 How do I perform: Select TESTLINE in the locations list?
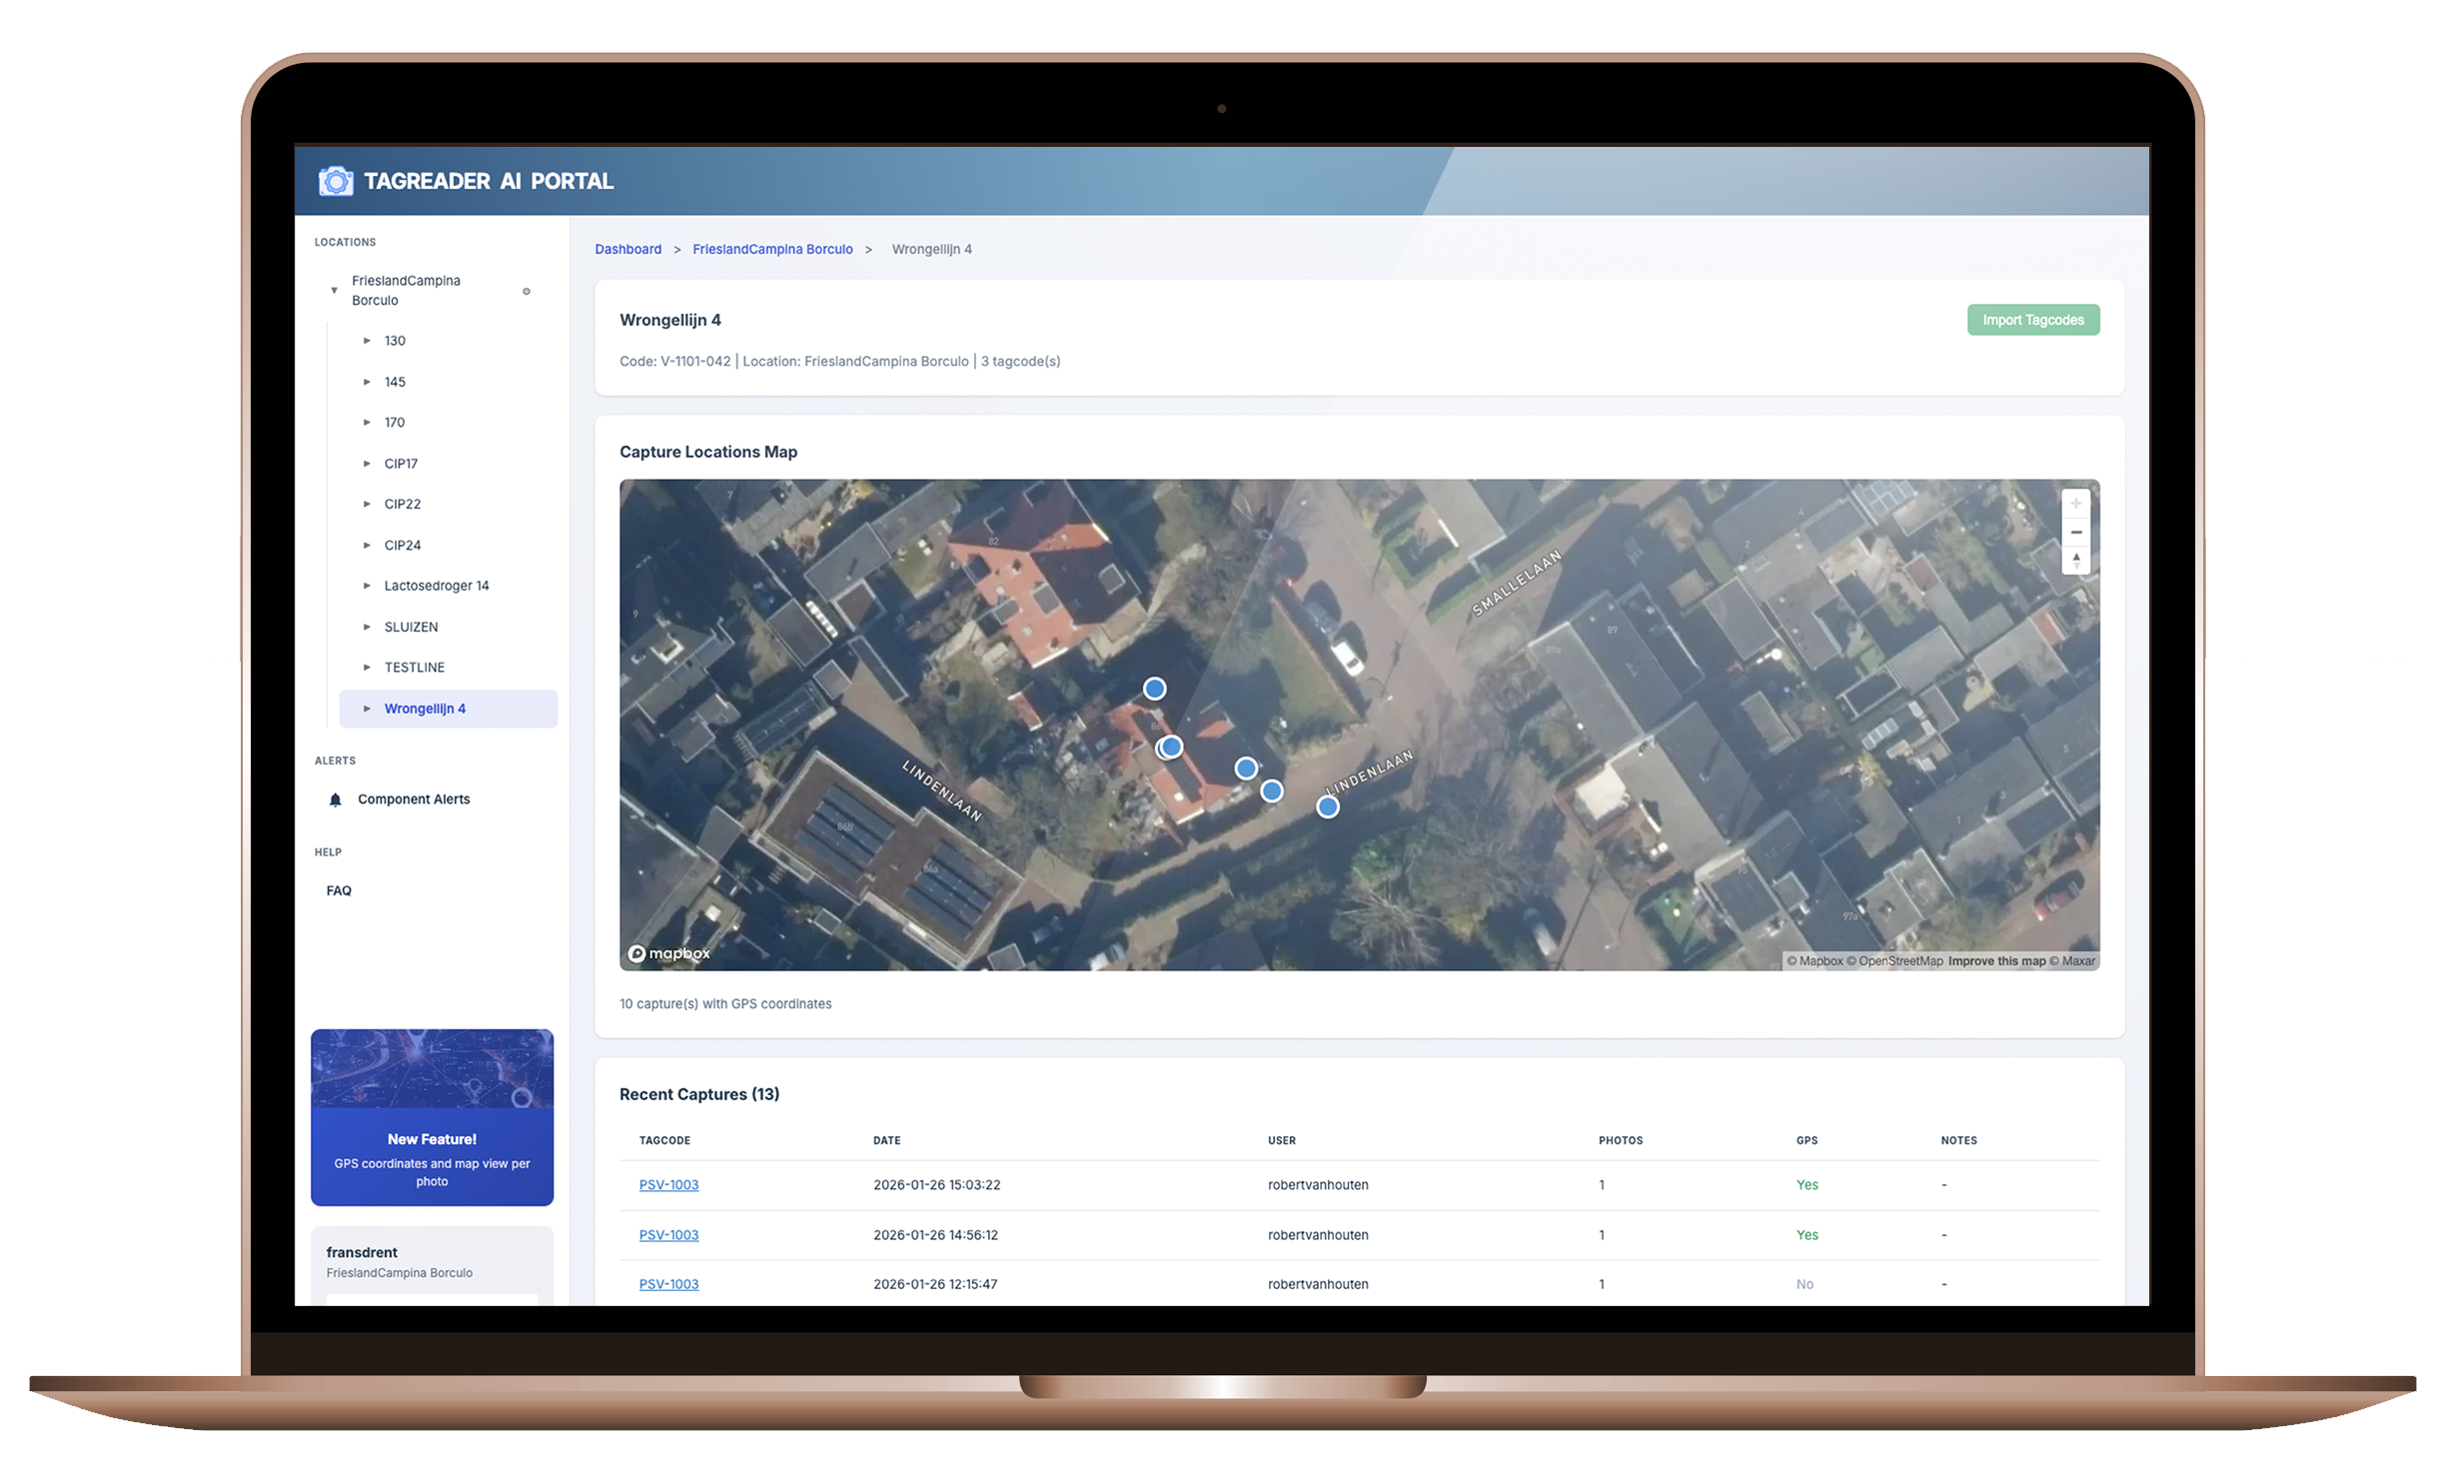414,668
